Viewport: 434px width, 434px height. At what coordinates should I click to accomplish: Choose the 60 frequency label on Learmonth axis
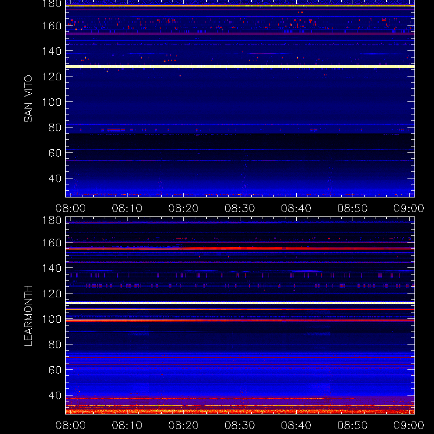(x=55, y=370)
